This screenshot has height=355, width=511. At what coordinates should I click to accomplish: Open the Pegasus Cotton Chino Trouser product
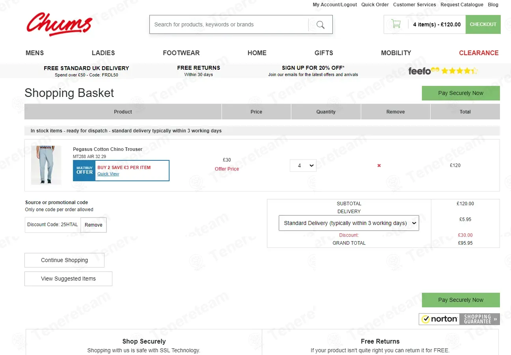click(x=108, y=149)
